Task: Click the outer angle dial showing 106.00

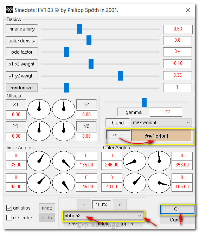Action: point(159,183)
